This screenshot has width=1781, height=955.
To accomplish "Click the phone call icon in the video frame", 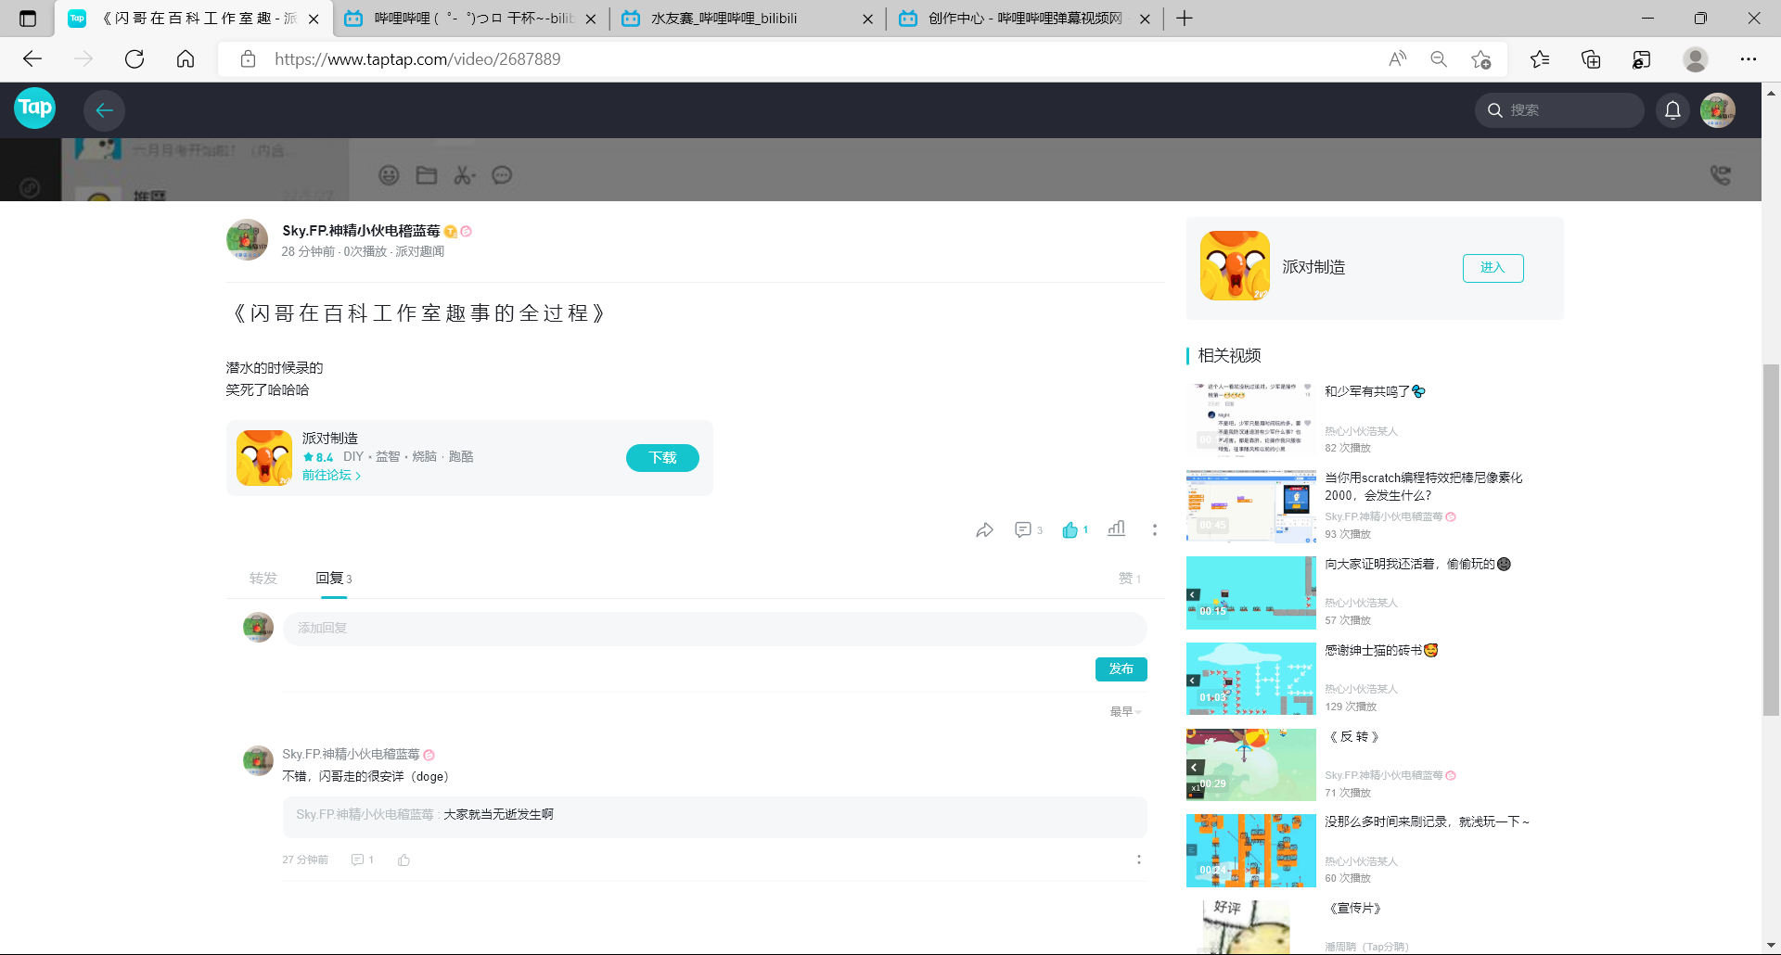I will tap(1721, 175).
